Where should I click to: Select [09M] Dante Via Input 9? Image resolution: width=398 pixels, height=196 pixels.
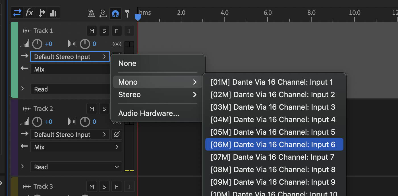(274, 182)
